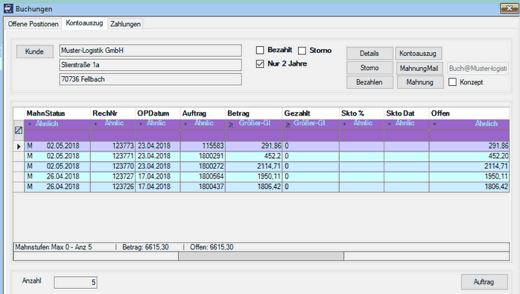The image size is (520, 294).
Task: Select invoice number 123726 cell
Action: [x=112, y=187]
